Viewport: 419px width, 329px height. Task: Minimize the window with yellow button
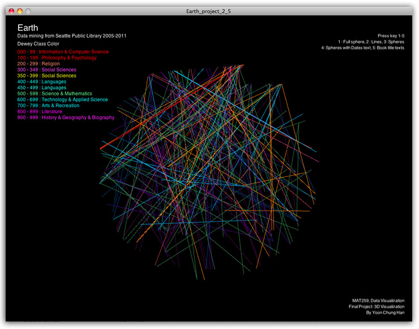point(20,11)
